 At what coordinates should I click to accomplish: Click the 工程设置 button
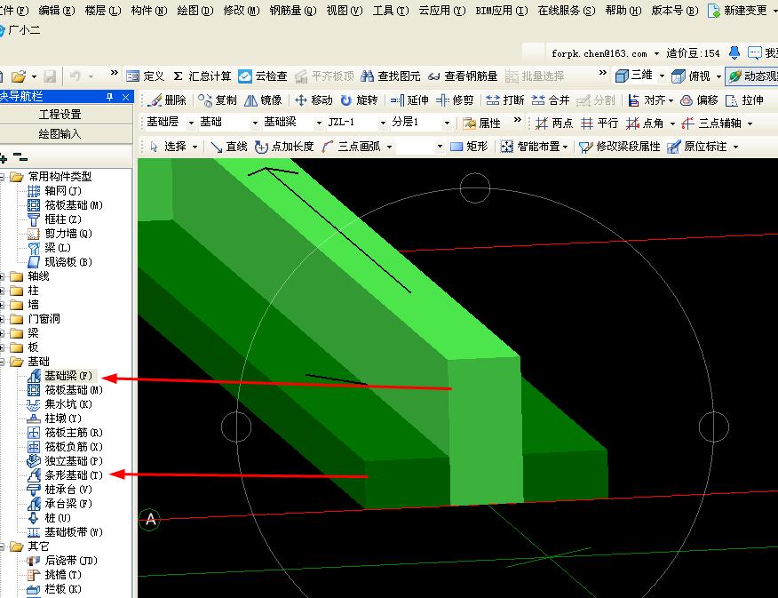point(60,115)
